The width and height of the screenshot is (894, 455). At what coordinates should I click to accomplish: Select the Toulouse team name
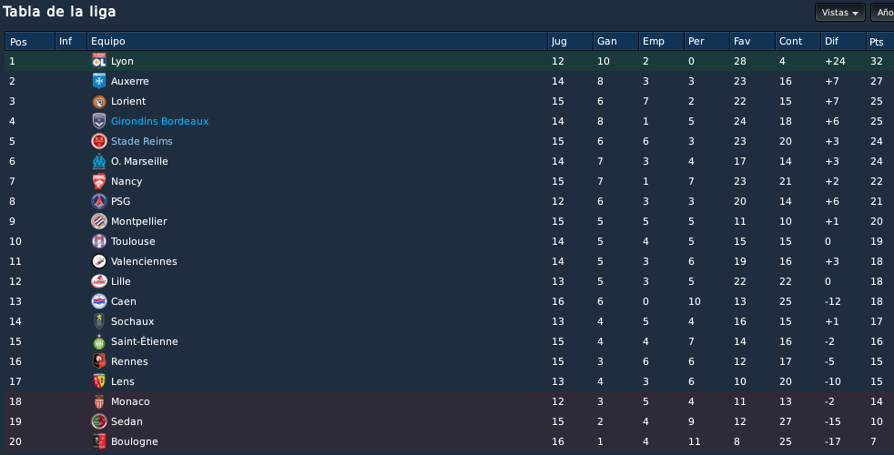[x=133, y=241]
